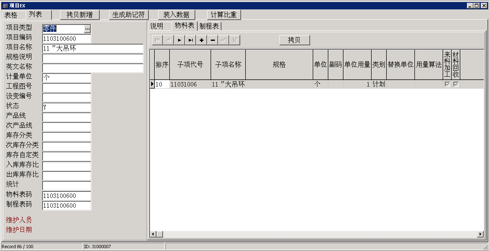This screenshot has width=489, height=251.
Task: Click the 生成助记符 button
Action: point(129,15)
